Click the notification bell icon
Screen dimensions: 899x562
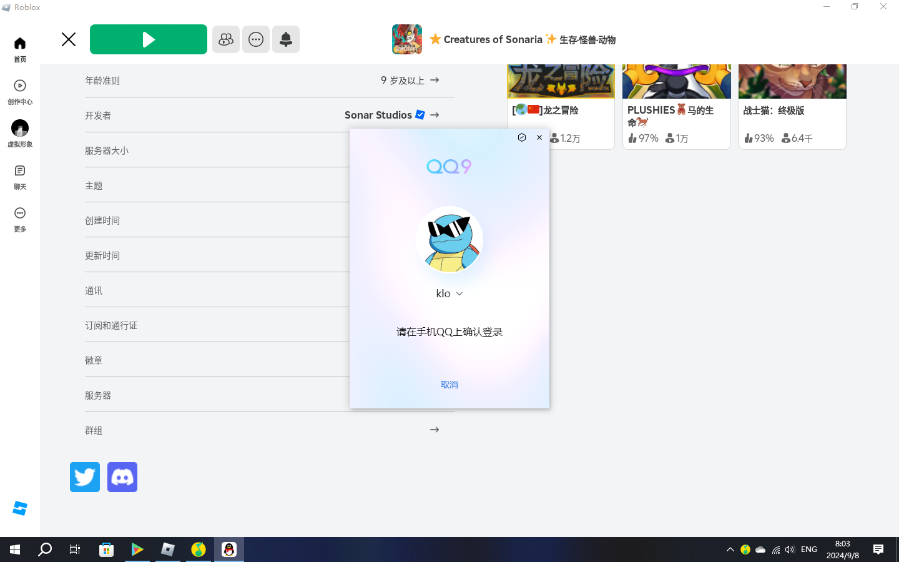coord(286,39)
